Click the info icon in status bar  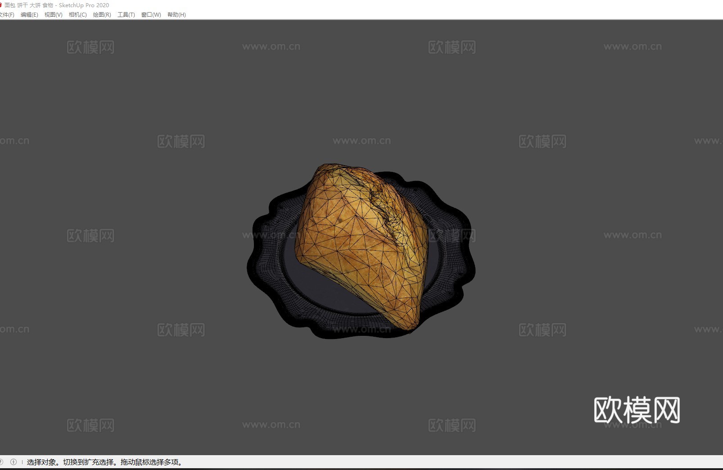point(14,462)
